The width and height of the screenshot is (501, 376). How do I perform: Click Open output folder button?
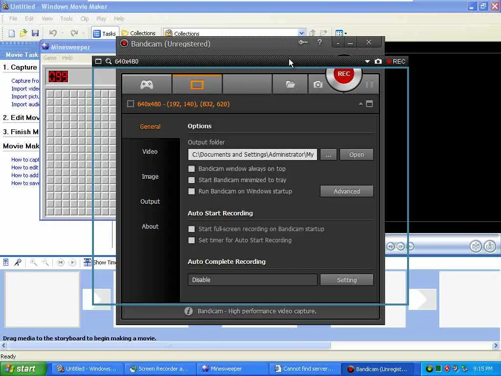(356, 154)
